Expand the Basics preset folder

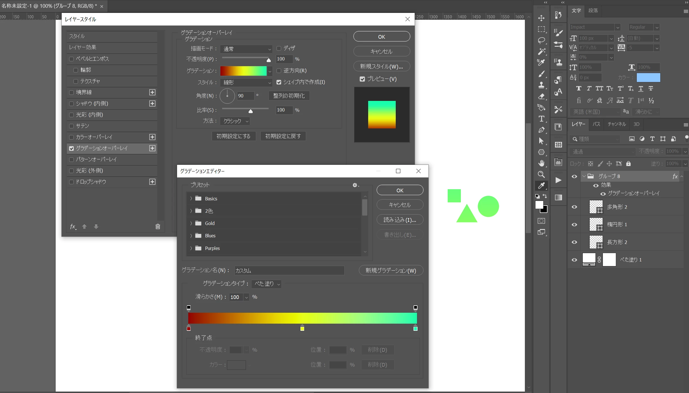pos(191,198)
